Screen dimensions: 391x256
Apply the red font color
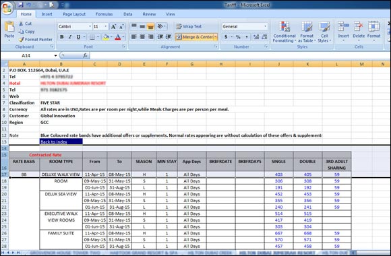pos(118,37)
